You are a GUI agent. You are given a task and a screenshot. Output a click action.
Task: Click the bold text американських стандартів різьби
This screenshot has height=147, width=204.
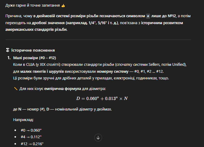point(36,30)
